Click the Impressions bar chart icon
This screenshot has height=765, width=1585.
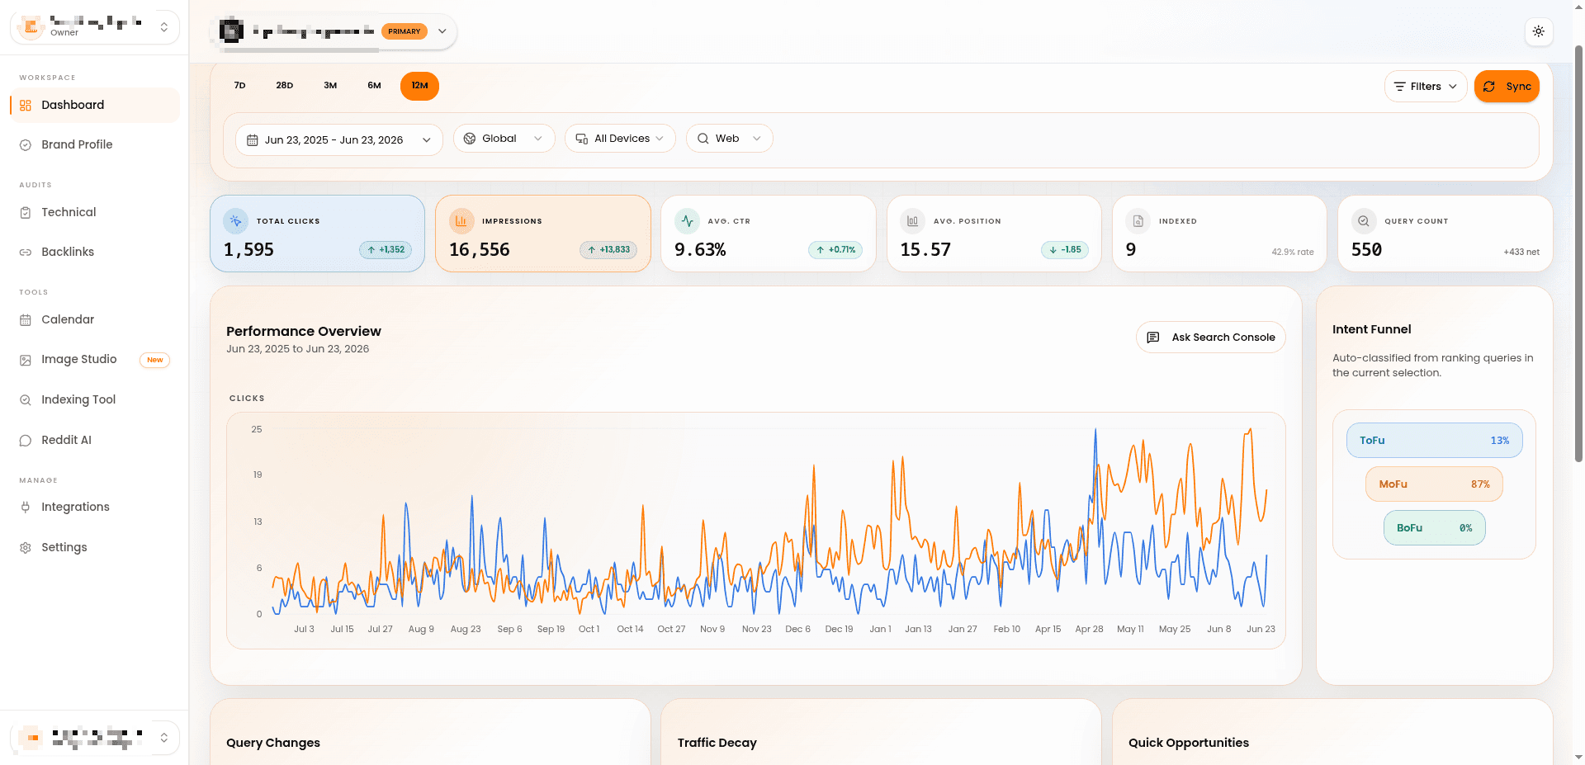tap(461, 221)
